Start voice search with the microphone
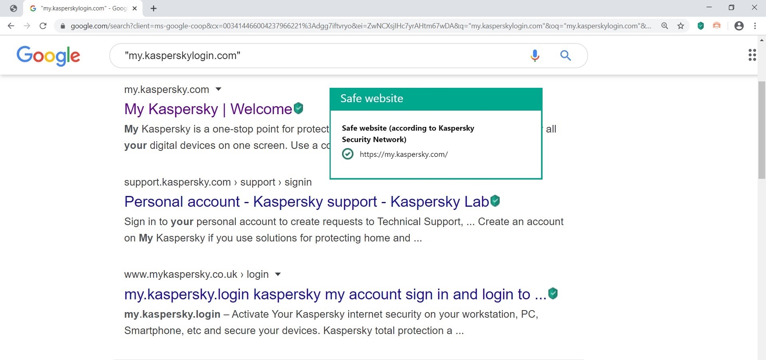Image resolution: width=766 pixels, height=360 pixels. point(535,55)
